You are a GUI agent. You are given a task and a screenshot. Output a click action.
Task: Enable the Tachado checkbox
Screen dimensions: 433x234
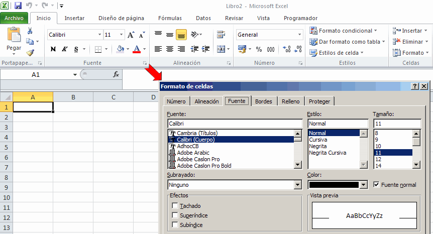[175, 205]
